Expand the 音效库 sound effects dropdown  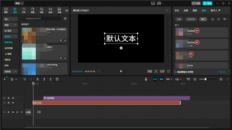click(x=10, y=71)
